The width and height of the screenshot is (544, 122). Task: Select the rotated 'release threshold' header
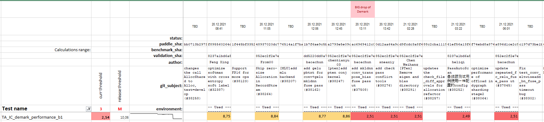tap(120, 86)
